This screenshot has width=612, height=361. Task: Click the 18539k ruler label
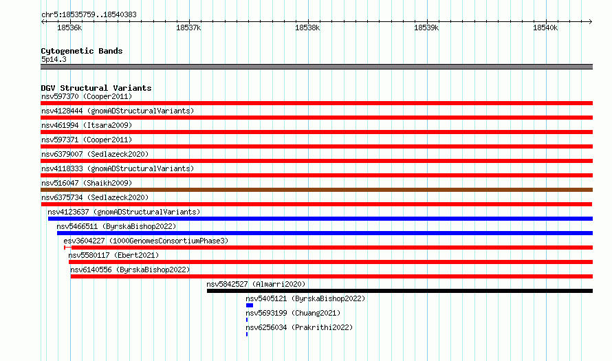pyautogui.click(x=426, y=28)
